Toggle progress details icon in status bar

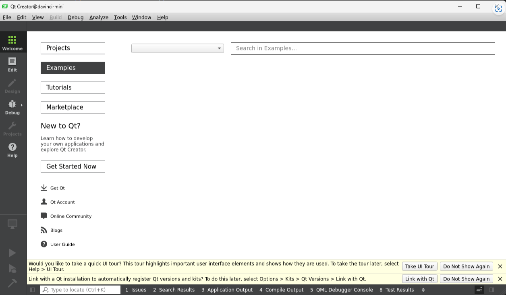(479, 290)
